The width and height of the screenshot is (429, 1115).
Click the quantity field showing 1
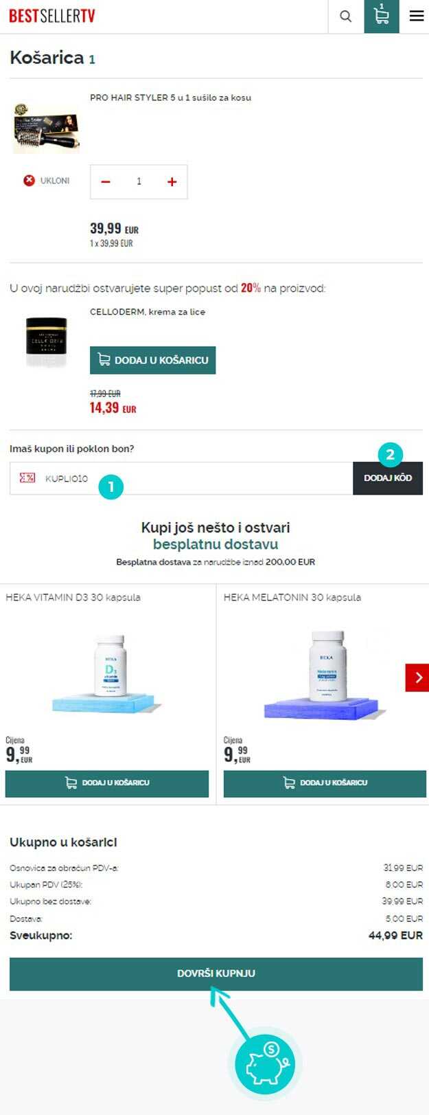(139, 181)
